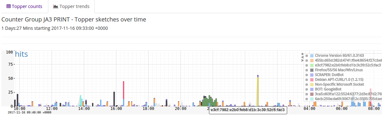
Task: Toggle Chrome Version 60/61.0.3163 series dot
Action: (307, 55)
